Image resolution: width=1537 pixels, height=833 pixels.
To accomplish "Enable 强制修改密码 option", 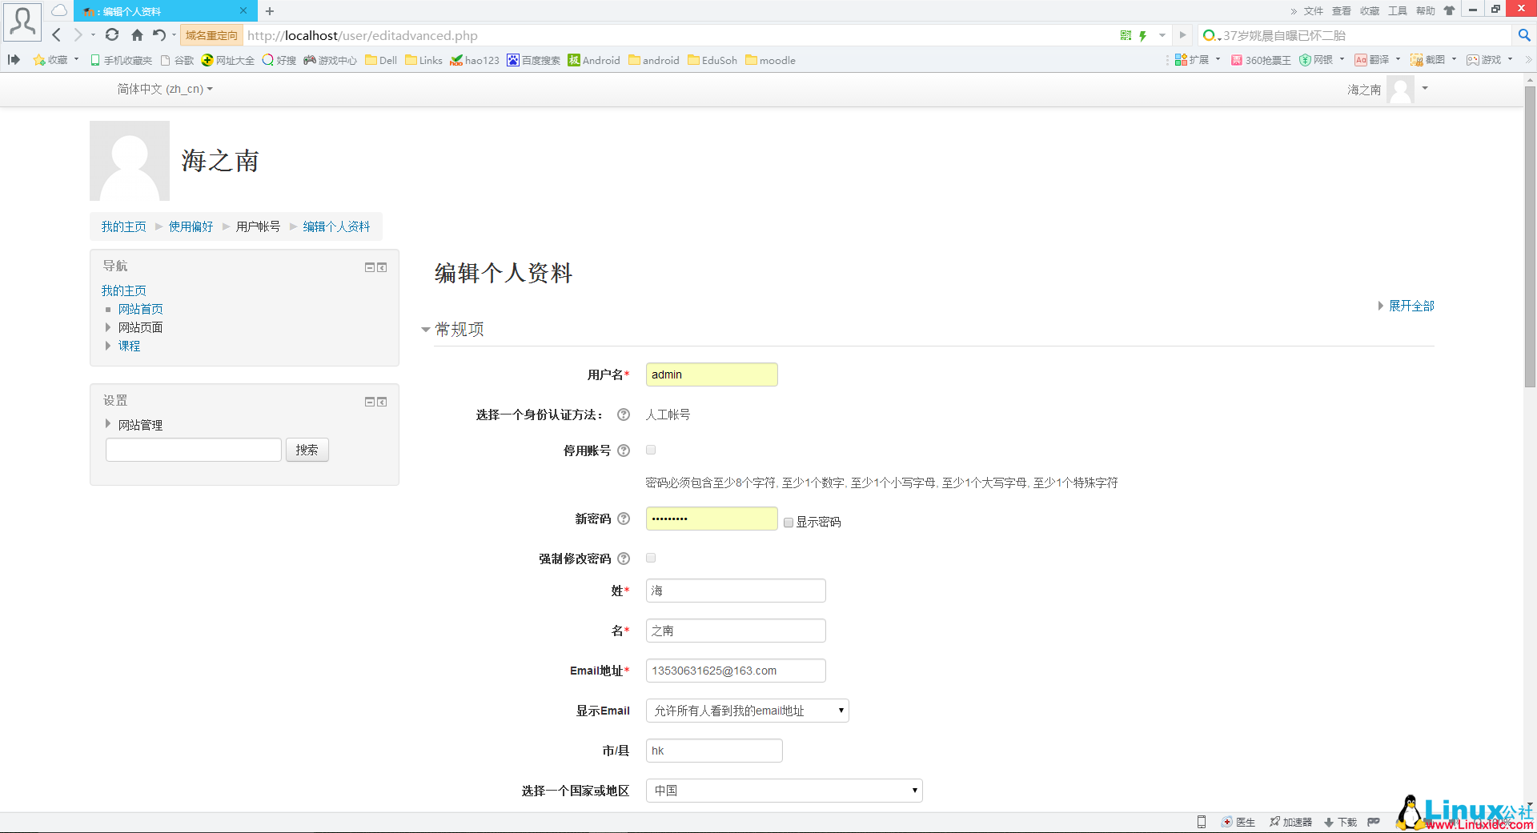I will tap(651, 558).
